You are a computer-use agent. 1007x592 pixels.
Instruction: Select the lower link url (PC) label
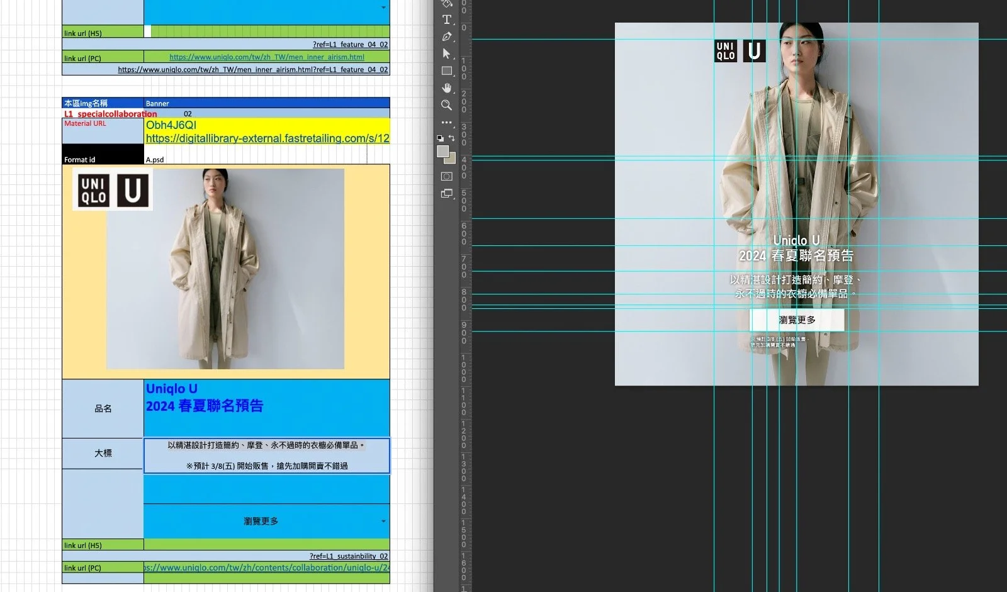pyautogui.click(x=103, y=567)
